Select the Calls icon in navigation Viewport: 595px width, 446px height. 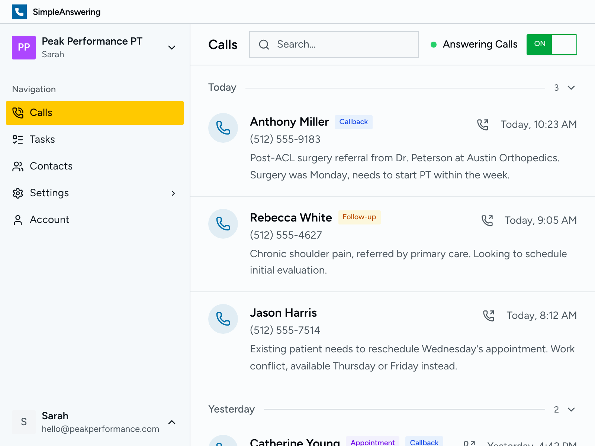tap(17, 113)
